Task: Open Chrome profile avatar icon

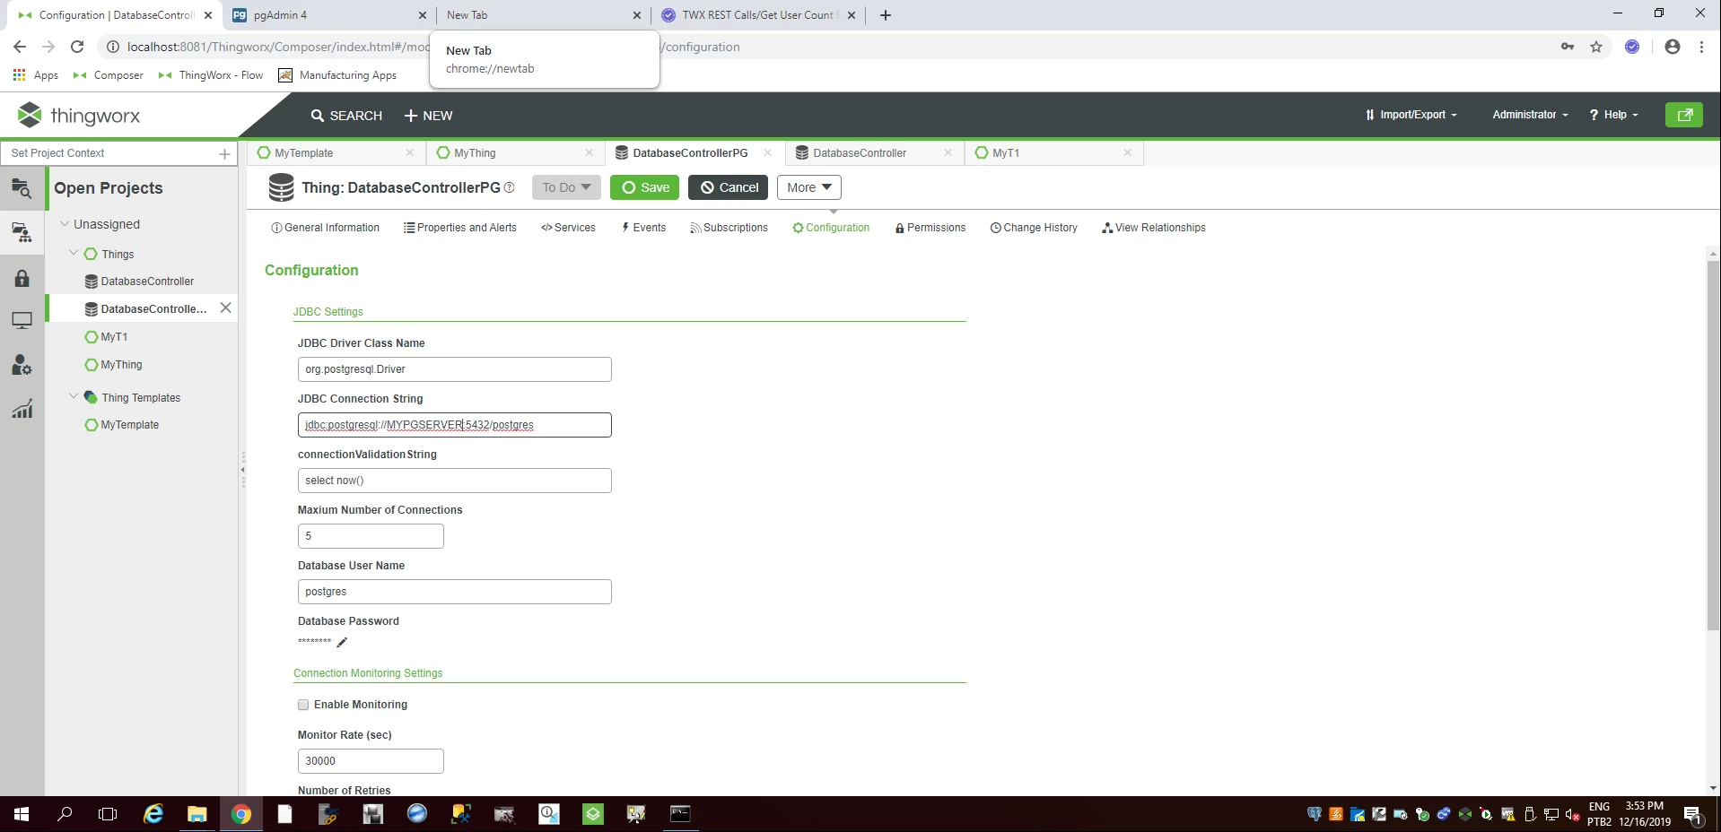Action: coord(1672,47)
